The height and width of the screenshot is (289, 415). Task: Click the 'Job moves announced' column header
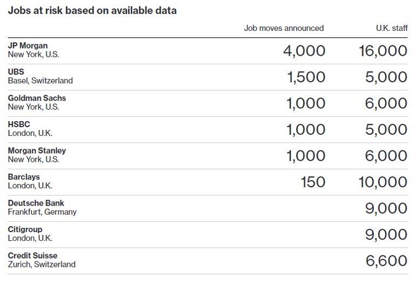click(284, 28)
